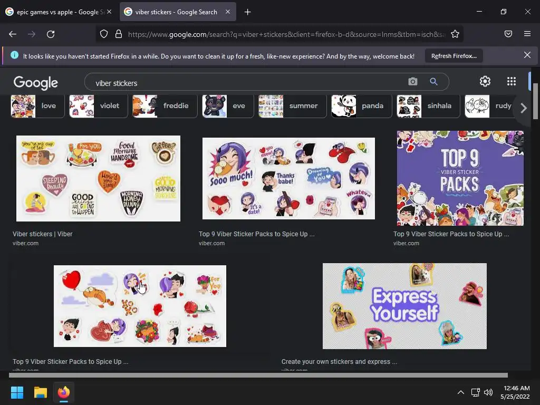Open the red heart balloon stickers image
The height and width of the screenshot is (405, 540).
[140, 306]
